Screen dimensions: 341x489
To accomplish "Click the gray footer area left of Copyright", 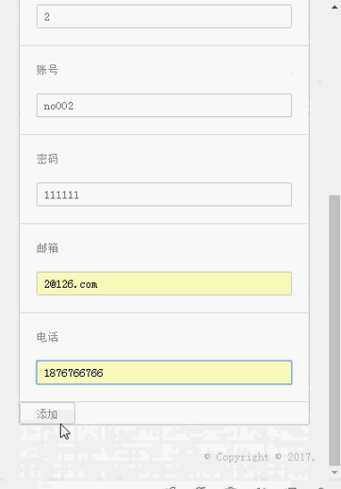I will 110,457.
